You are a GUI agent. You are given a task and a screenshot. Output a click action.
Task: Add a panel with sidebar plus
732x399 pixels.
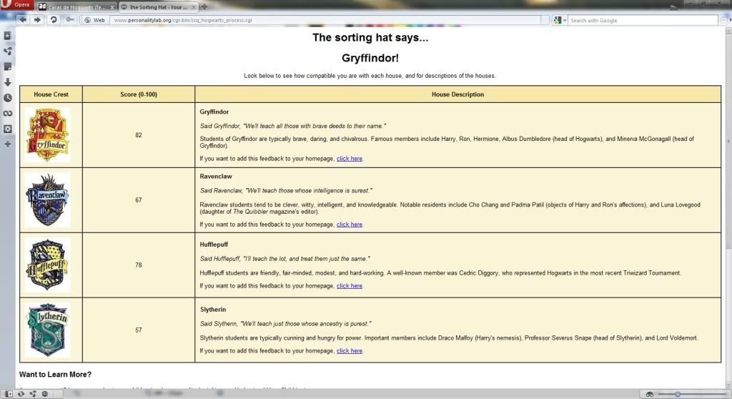(x=7, y=144)
